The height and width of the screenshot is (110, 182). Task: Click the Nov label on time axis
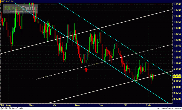tap(78, 105)
